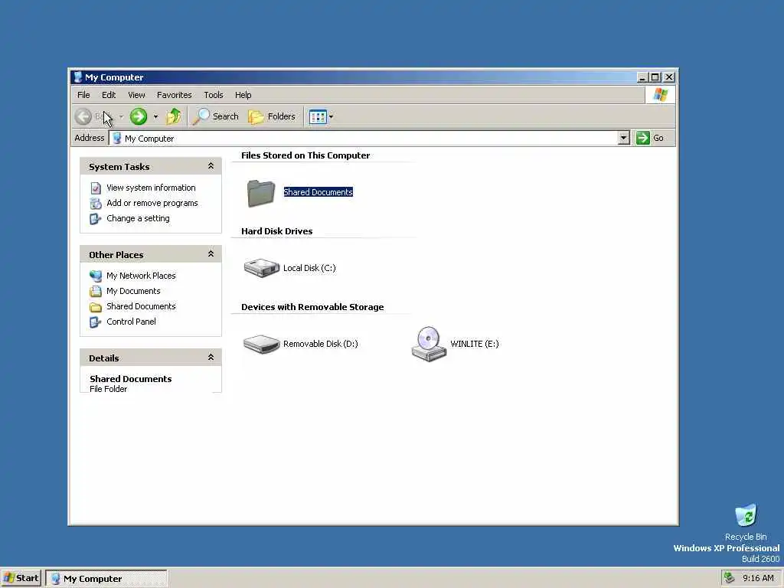Open the Tools menu

(x=214, y=95)
